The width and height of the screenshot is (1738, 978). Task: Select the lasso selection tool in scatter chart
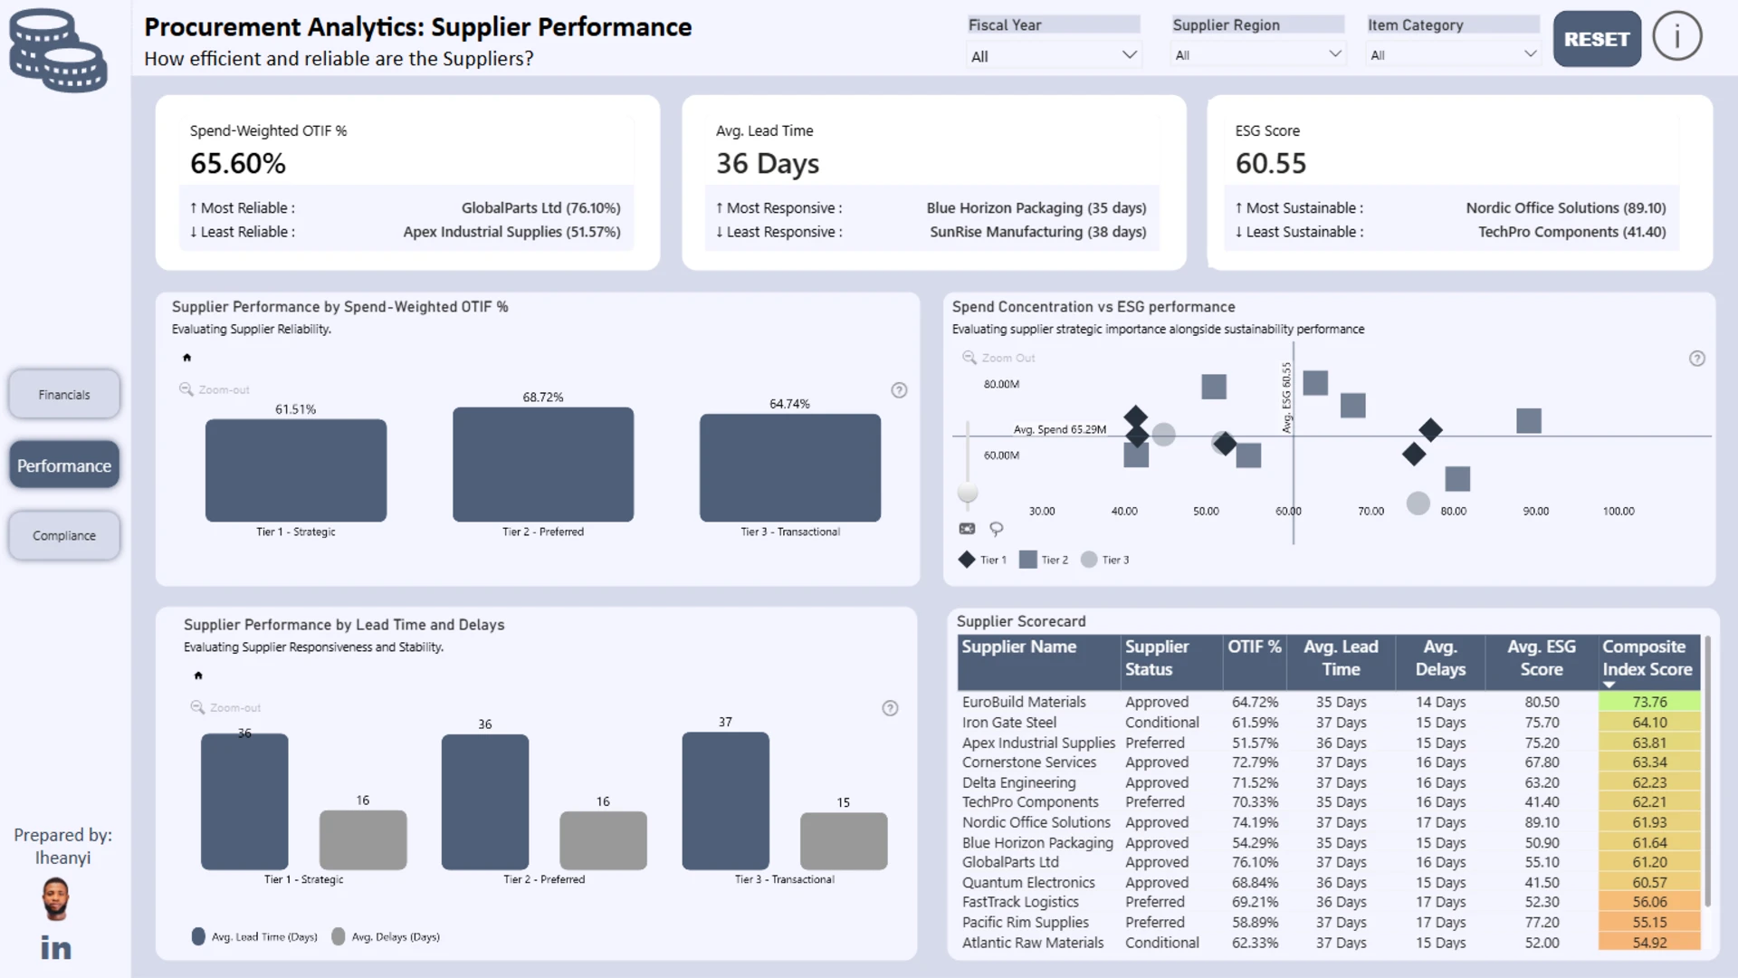pos(997,529)
